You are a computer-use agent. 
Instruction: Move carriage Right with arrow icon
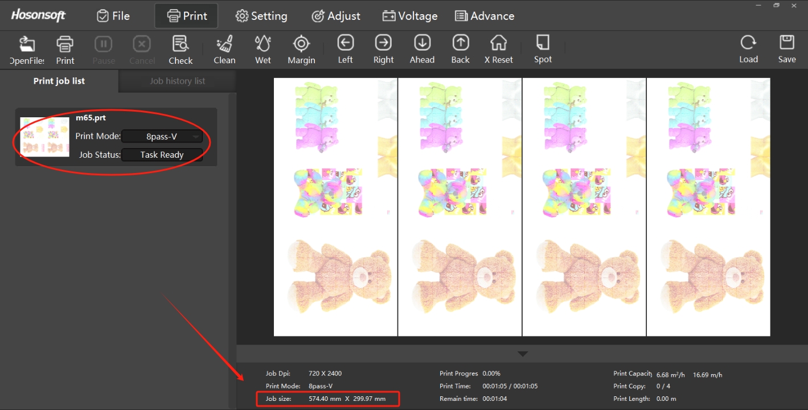[x=383, y=43]
